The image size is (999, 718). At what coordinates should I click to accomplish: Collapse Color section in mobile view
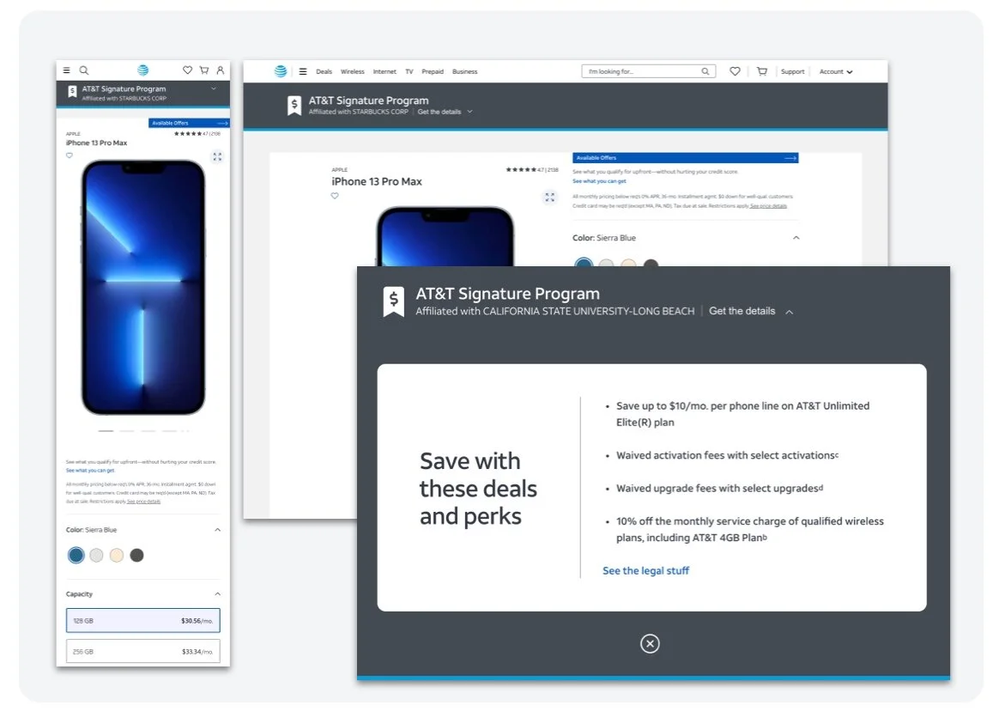pos(217,530)
